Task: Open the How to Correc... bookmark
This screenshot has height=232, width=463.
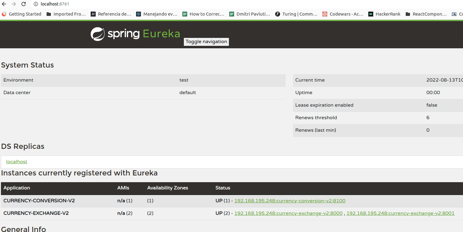Action: [203, 14]
